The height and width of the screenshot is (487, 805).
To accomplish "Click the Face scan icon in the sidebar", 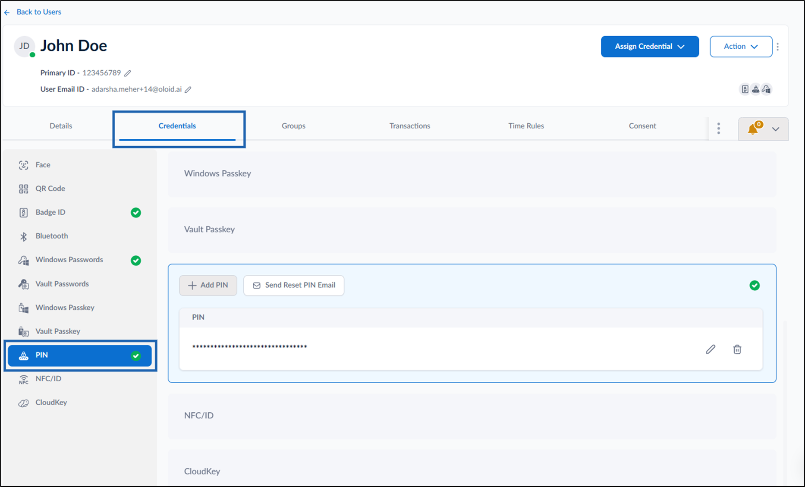I will 24,165.
